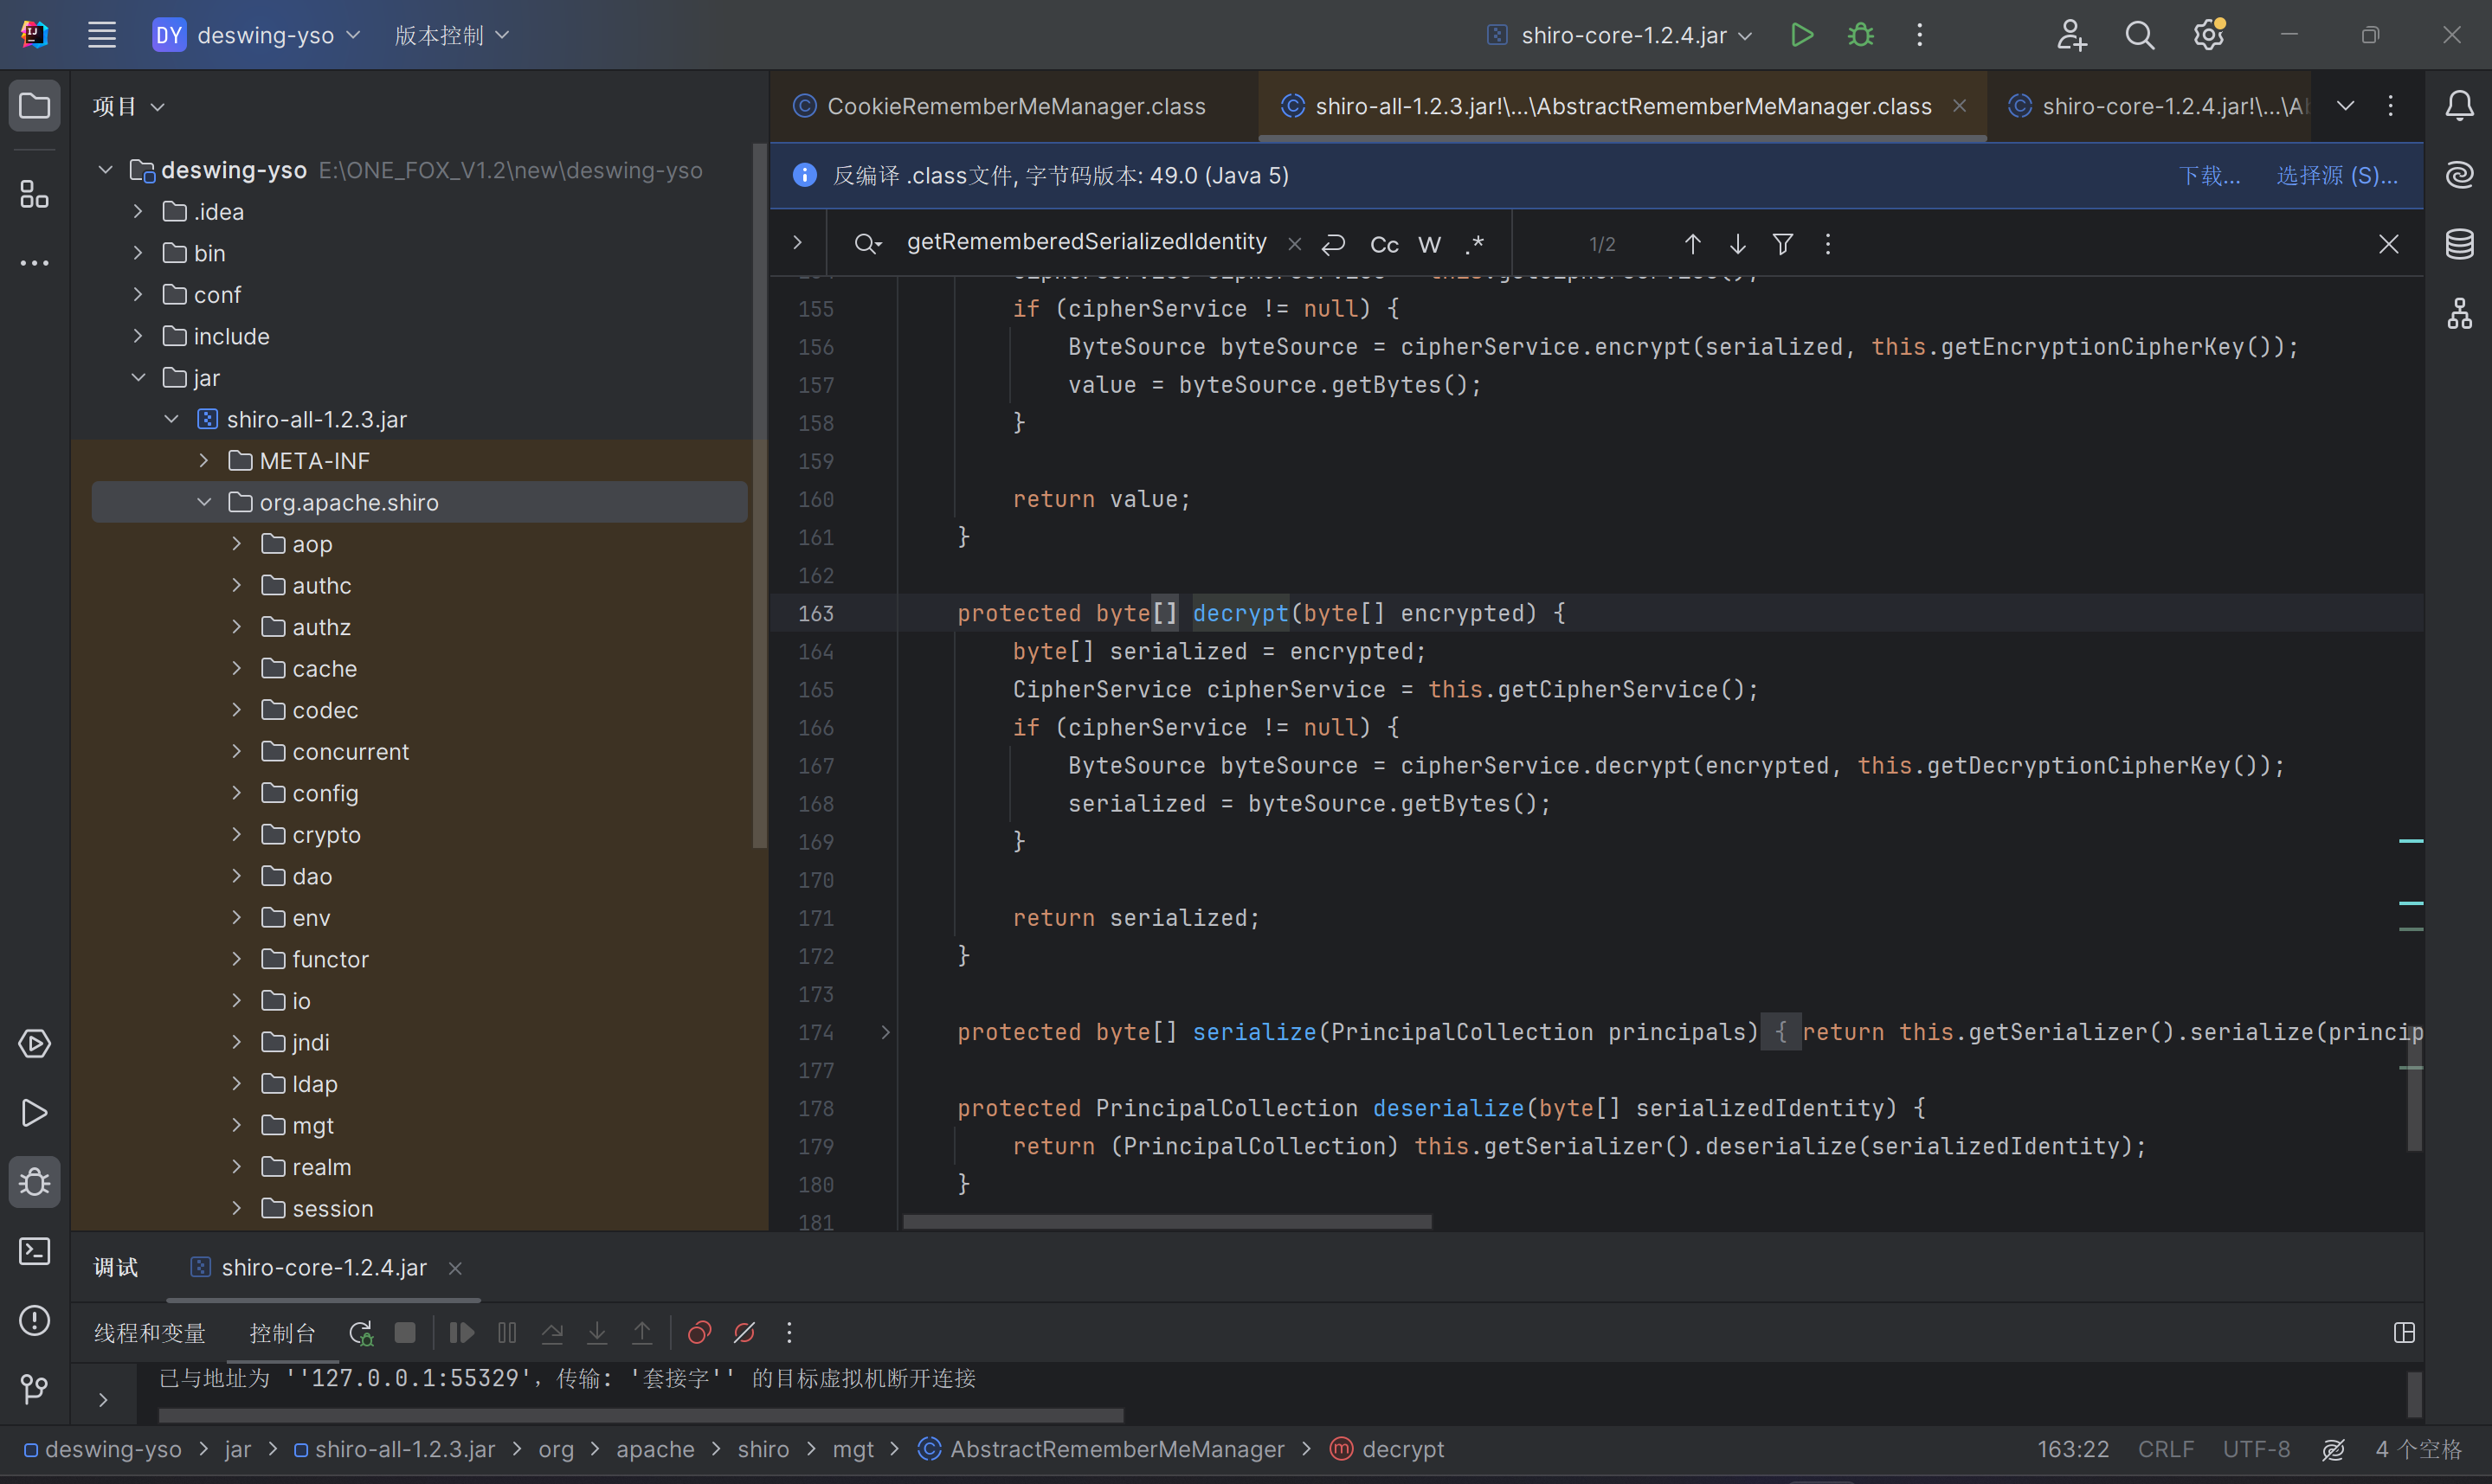The image size is (2492, 1484).
Task: Open the Terminal tool window
Action: 35,1251
